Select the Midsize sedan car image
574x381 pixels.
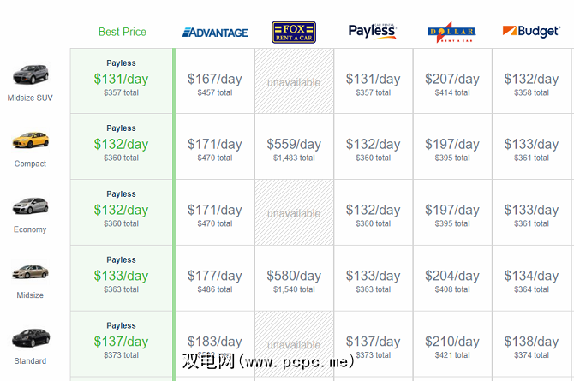[x=30, y=273]
